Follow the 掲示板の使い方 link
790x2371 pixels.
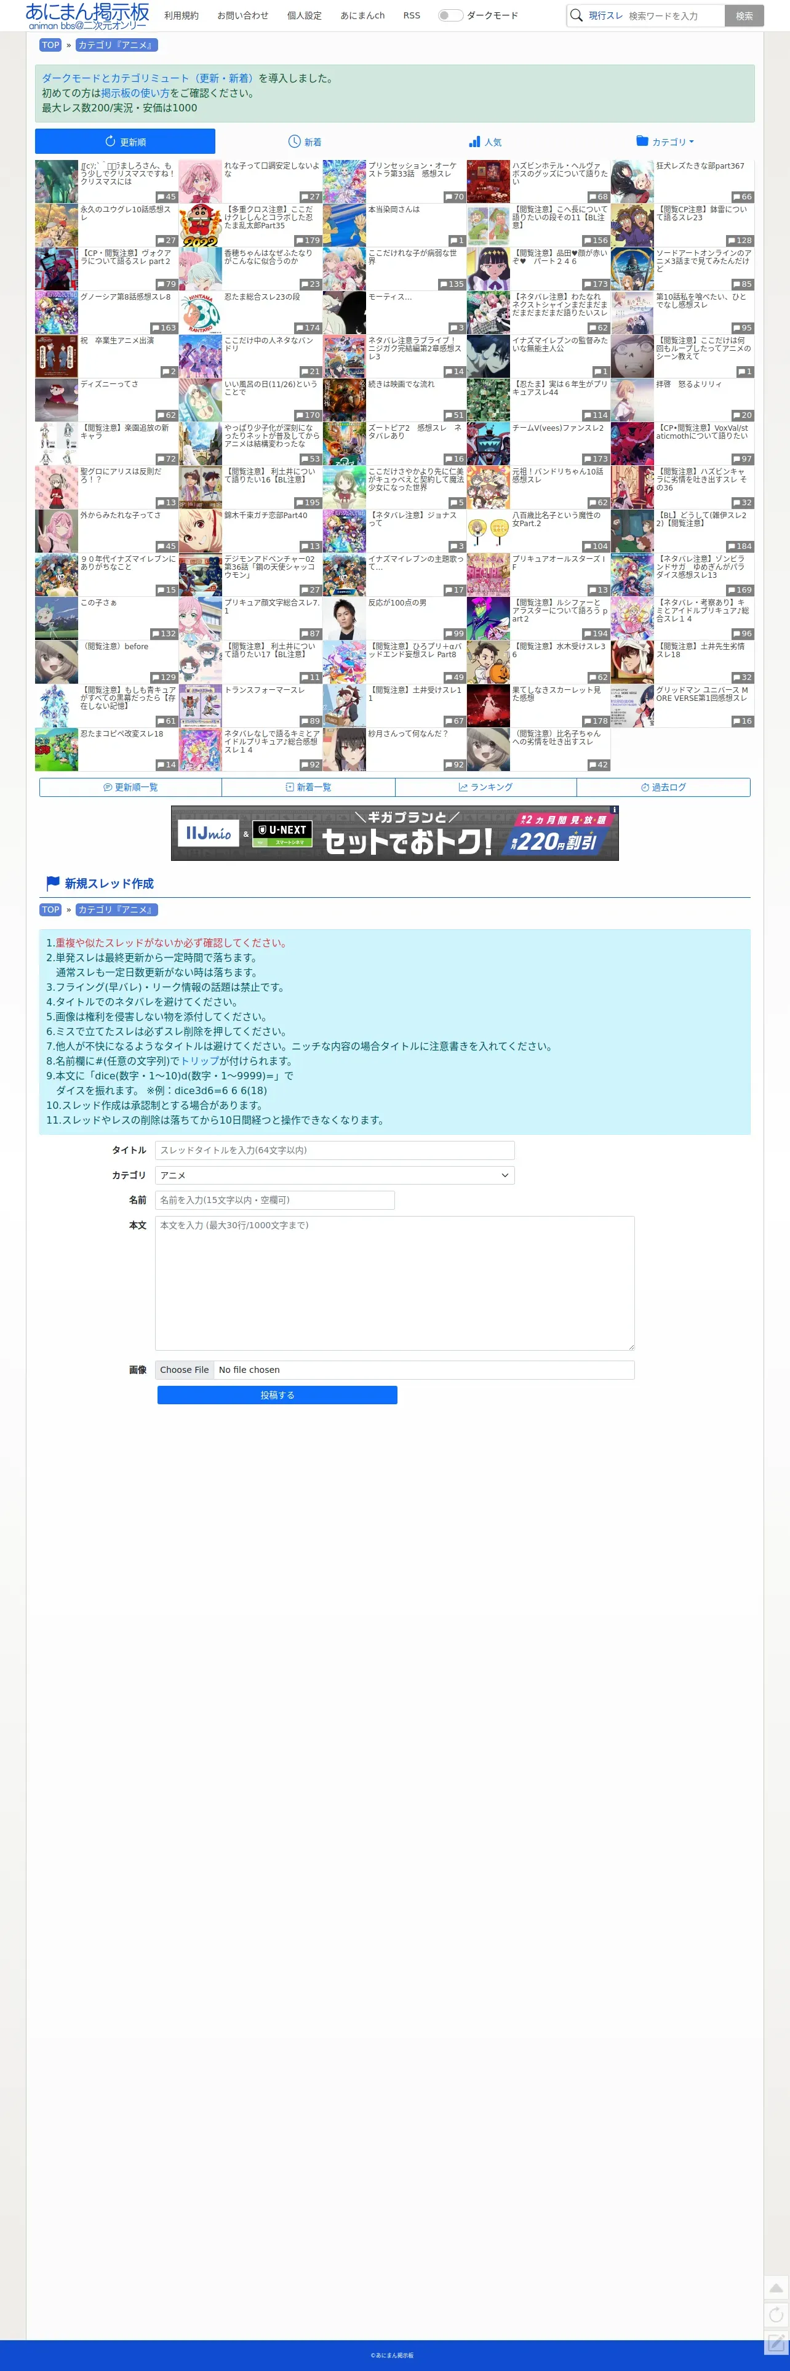(x=135, y=93)
